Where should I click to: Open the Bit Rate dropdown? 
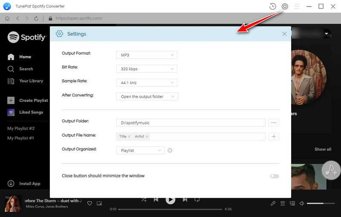147,69
